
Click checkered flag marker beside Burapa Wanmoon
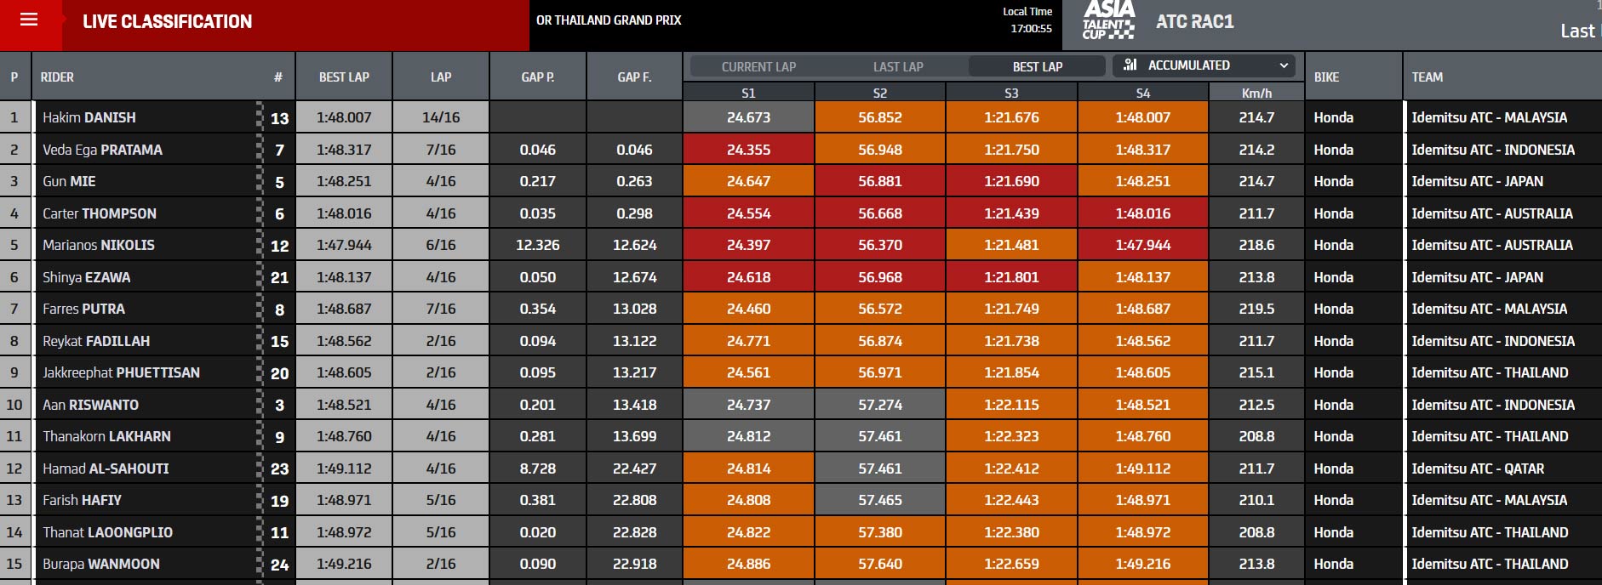[260, 564]
